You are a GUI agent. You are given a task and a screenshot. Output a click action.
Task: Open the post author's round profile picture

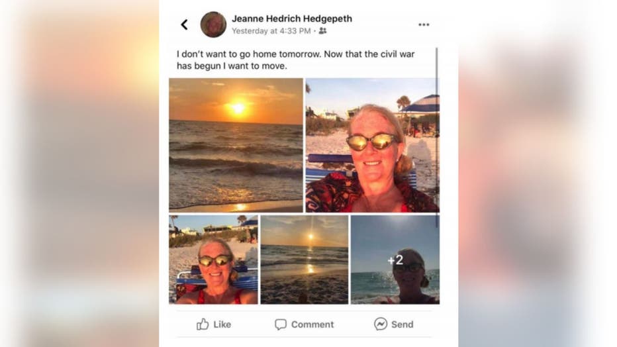213,25
